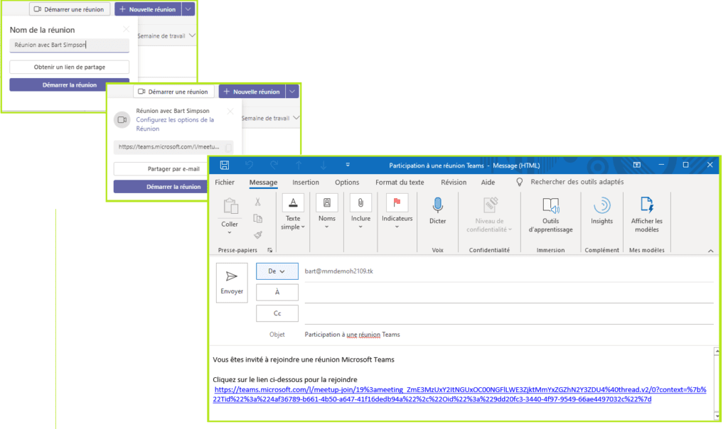Click the camera icon beside meeting title
The width and height of the screenshot is (728, 429).
pos(122,119)
